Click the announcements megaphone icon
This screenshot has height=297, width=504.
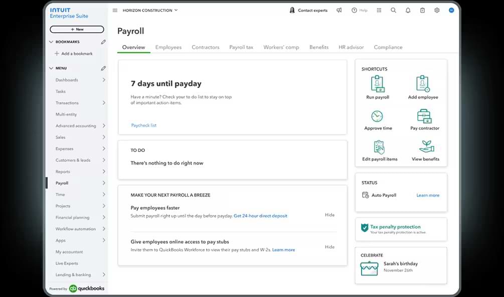coord(339,10)
